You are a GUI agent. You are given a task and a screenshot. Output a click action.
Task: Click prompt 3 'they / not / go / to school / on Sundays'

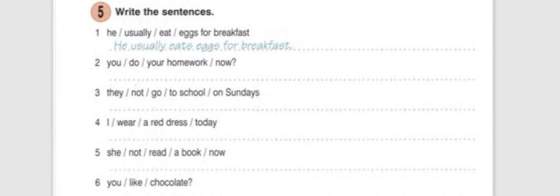[x=183, y=93]
